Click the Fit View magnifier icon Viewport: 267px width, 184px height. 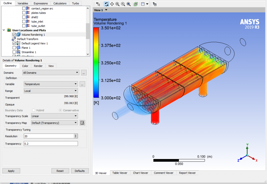(129, 4)
